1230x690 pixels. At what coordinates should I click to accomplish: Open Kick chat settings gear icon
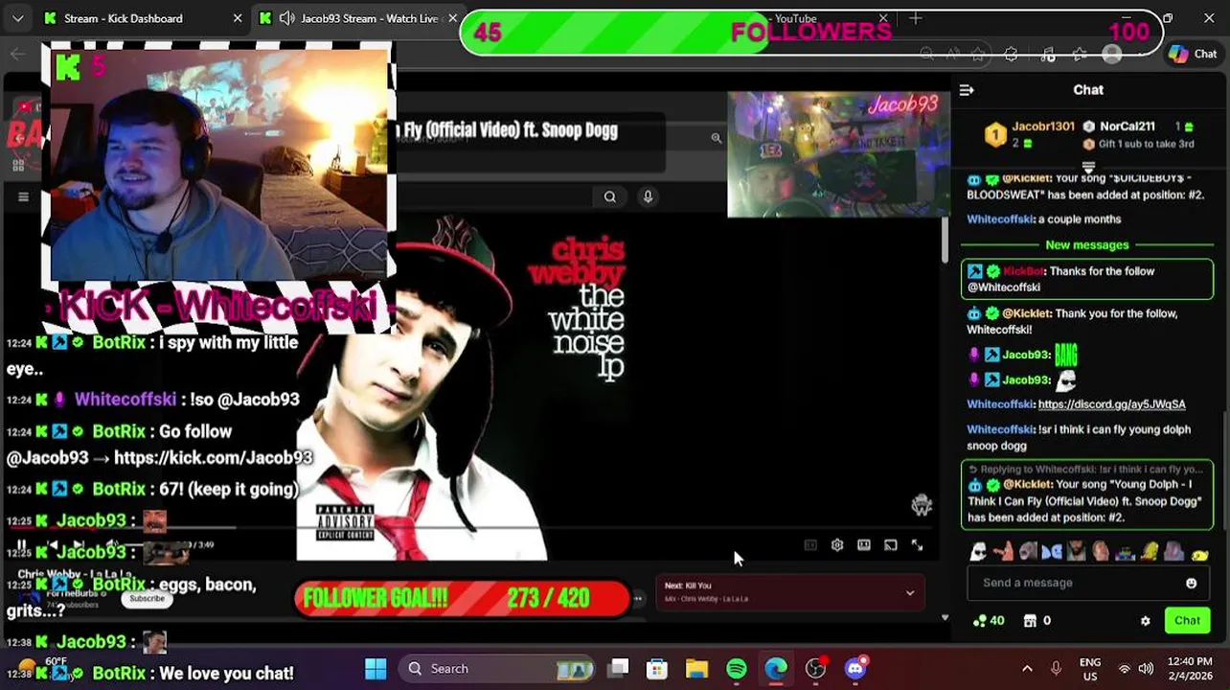pos(1145,621)
